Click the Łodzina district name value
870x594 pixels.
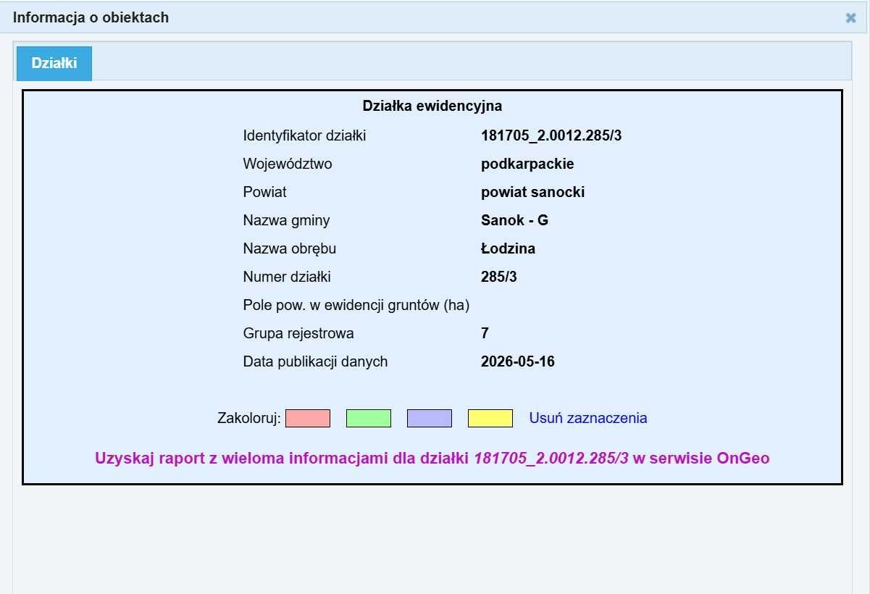pos(508,248)
